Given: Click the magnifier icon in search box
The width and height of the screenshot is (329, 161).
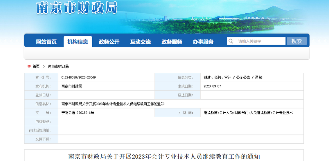Looking at the screenshot, I should point(231,41).
